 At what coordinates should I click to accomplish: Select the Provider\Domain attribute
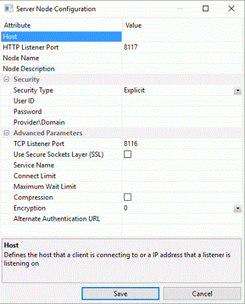[39, 122]
